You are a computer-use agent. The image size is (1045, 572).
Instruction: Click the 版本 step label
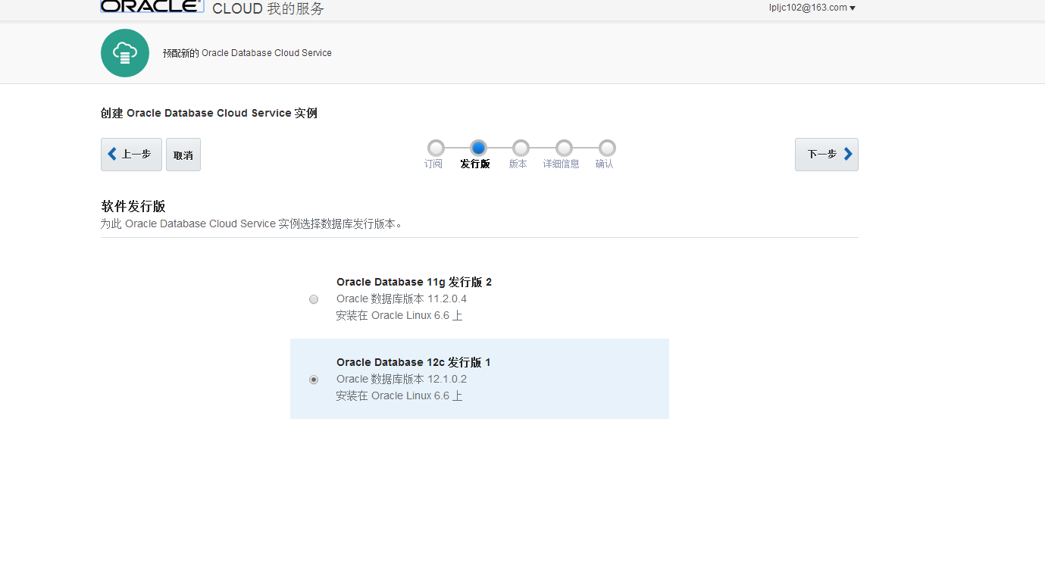pos(518,164)
